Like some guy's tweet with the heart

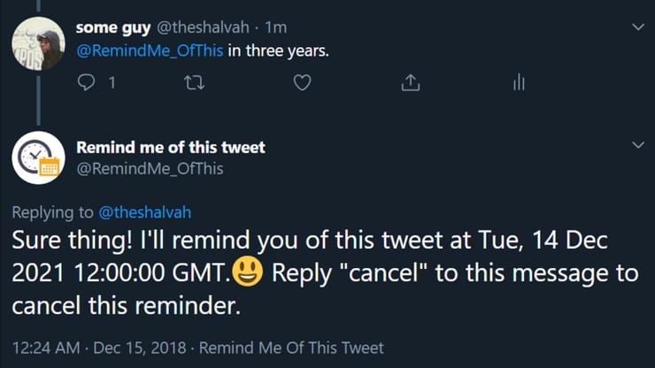303,82
